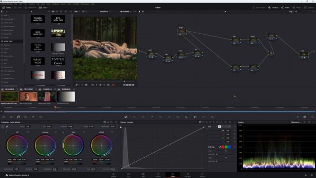Select the Color Wheels palette icon
Image resolution: width=316 pixels, height=178 pixels.
coord(18,117)
